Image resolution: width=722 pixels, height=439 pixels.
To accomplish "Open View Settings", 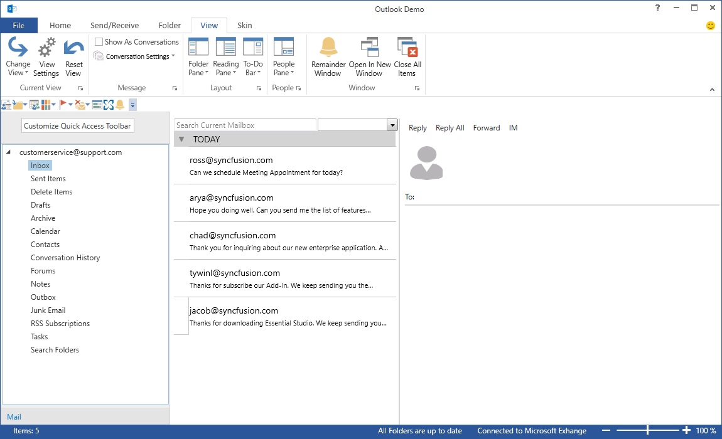I will (46, 56).
